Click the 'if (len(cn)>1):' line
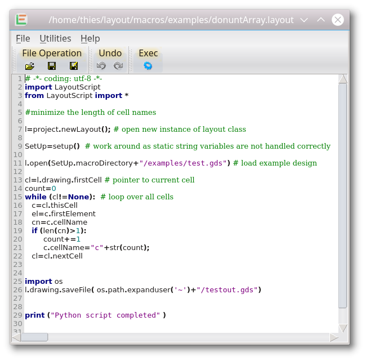 (59, 231)
